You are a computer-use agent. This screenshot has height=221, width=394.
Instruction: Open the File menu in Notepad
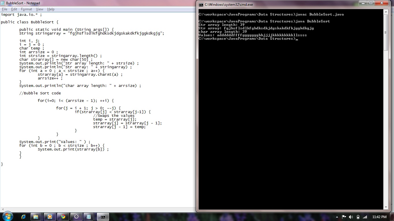pos(4,9)
